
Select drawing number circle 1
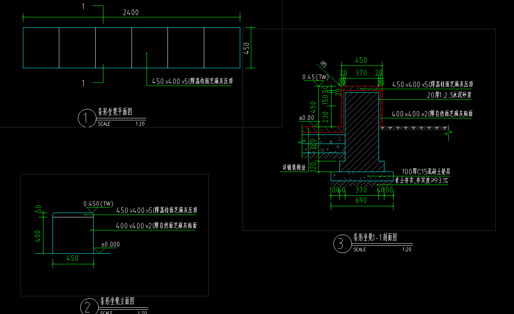pos(87,118)
